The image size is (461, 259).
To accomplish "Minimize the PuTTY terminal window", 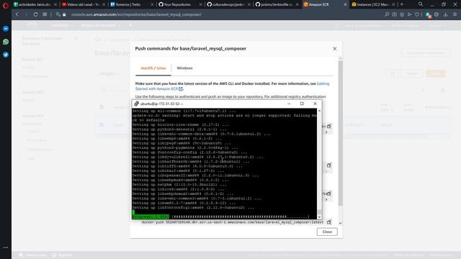I will click(289, 104).
